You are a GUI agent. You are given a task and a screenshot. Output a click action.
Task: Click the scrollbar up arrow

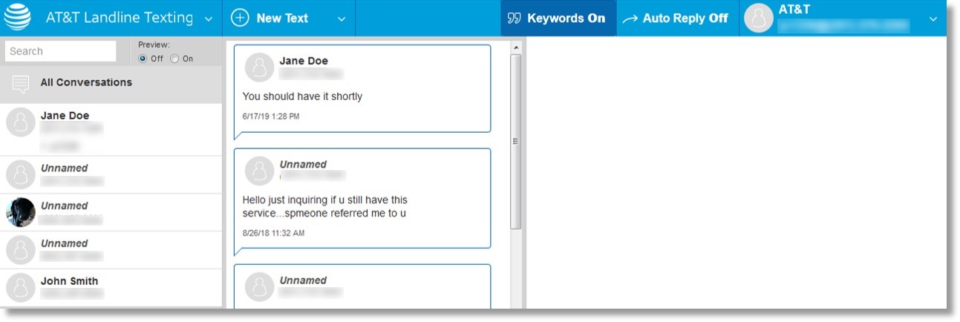point(516,47)
